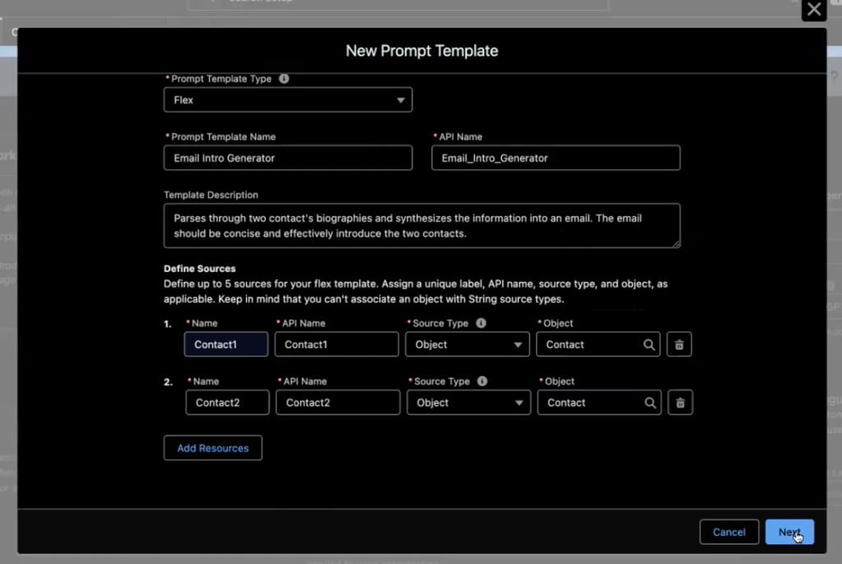The width and height of the screenshot is (842, 564).
Task: Open the Prompt Template Type dropdown
Action: point(288,100)
